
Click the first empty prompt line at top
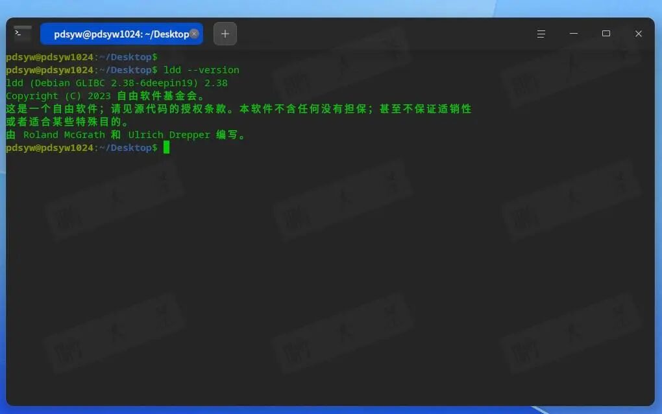[x=81, y=57]
